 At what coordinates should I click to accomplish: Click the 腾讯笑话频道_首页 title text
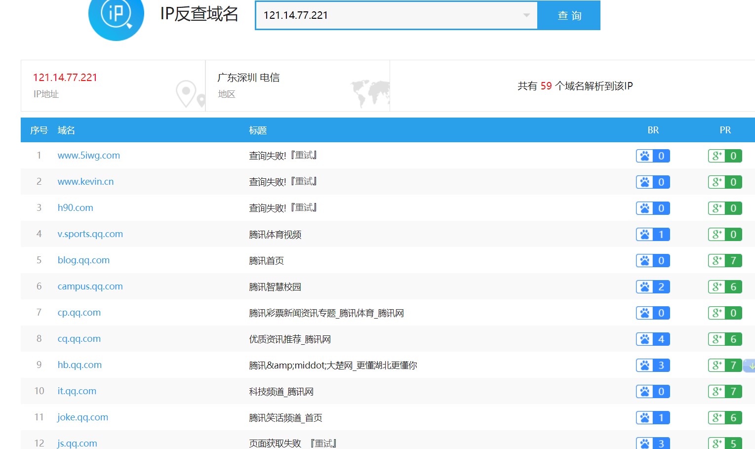pyautogui.click(x=285, y=418)
